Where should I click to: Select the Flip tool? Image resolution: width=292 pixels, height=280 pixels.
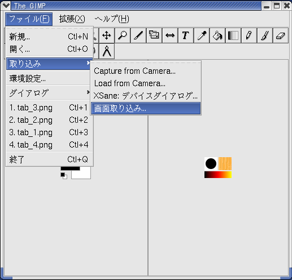(x=170, y=35)
